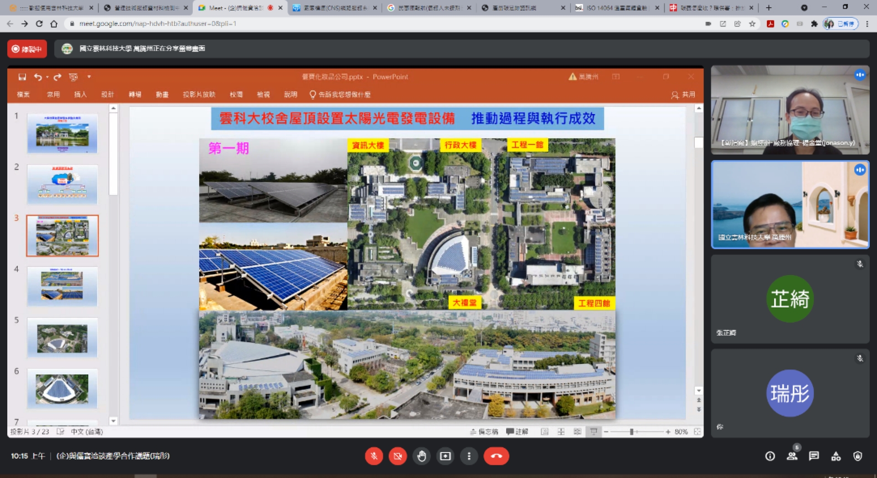The width and height of the screenshot is (877, 478).
Task: Show the participants list panel
Action: pos(792,456)
